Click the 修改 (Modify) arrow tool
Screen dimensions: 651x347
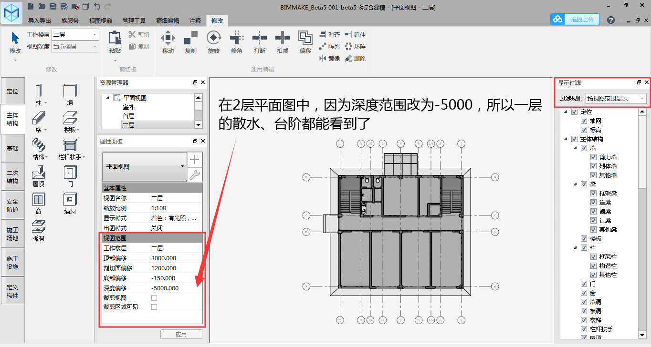point(15,38)
